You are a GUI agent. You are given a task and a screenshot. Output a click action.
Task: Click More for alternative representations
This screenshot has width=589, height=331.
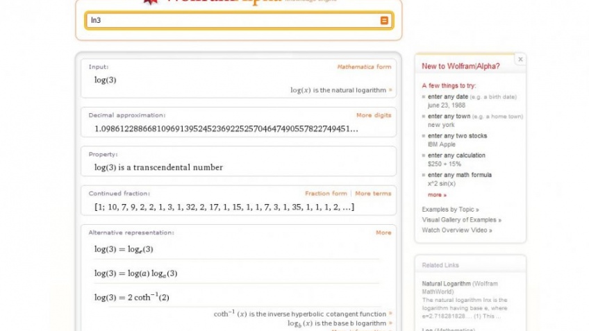(x=383, y=232)
